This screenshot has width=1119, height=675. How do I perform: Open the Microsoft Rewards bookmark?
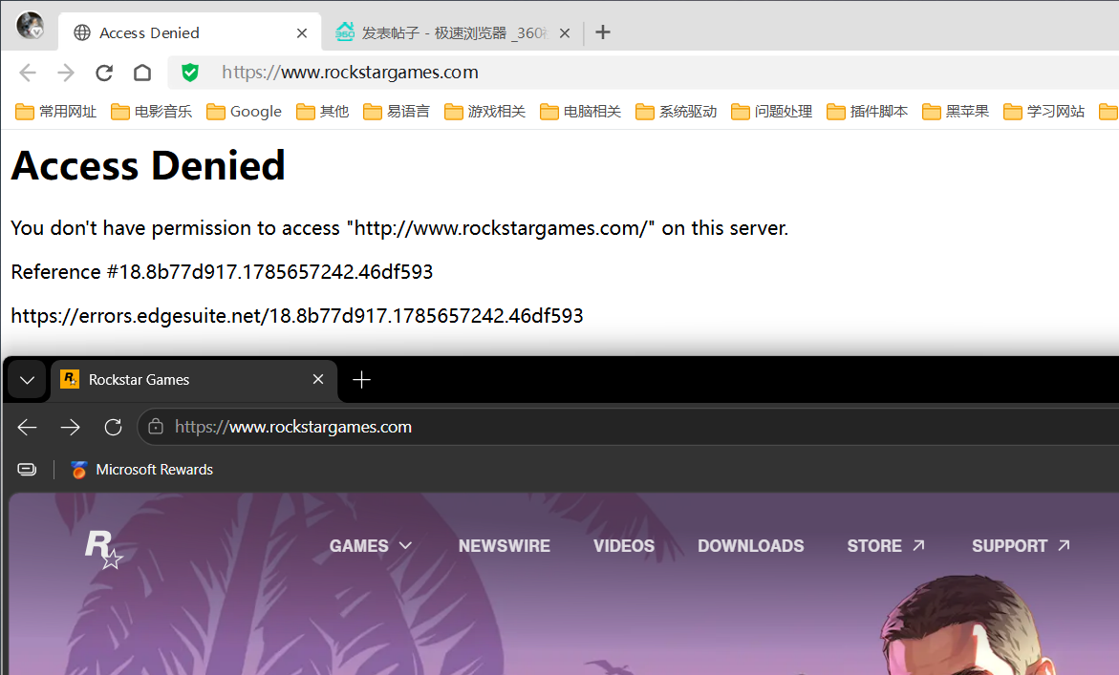(x=142, y=470)
